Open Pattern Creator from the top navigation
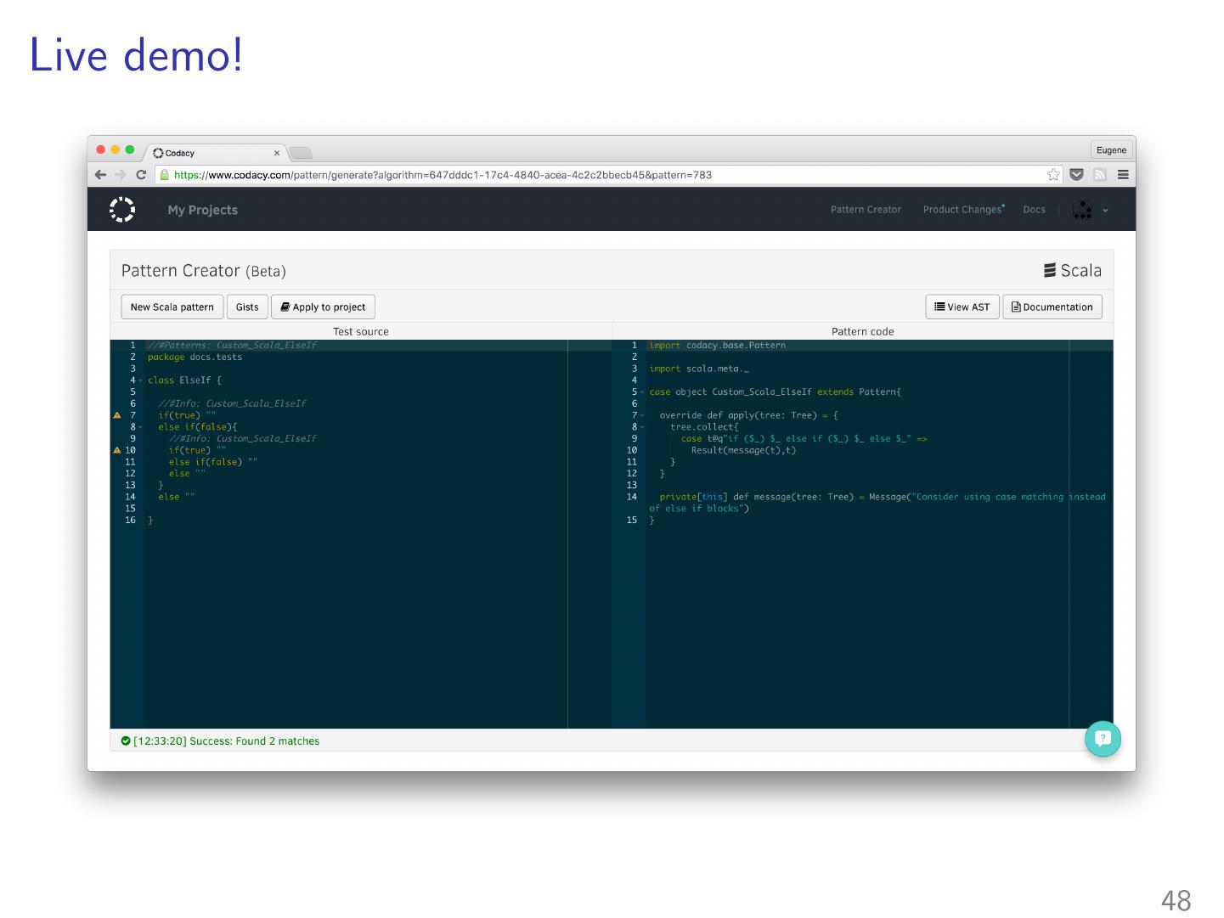 click(x=866, y=210)
